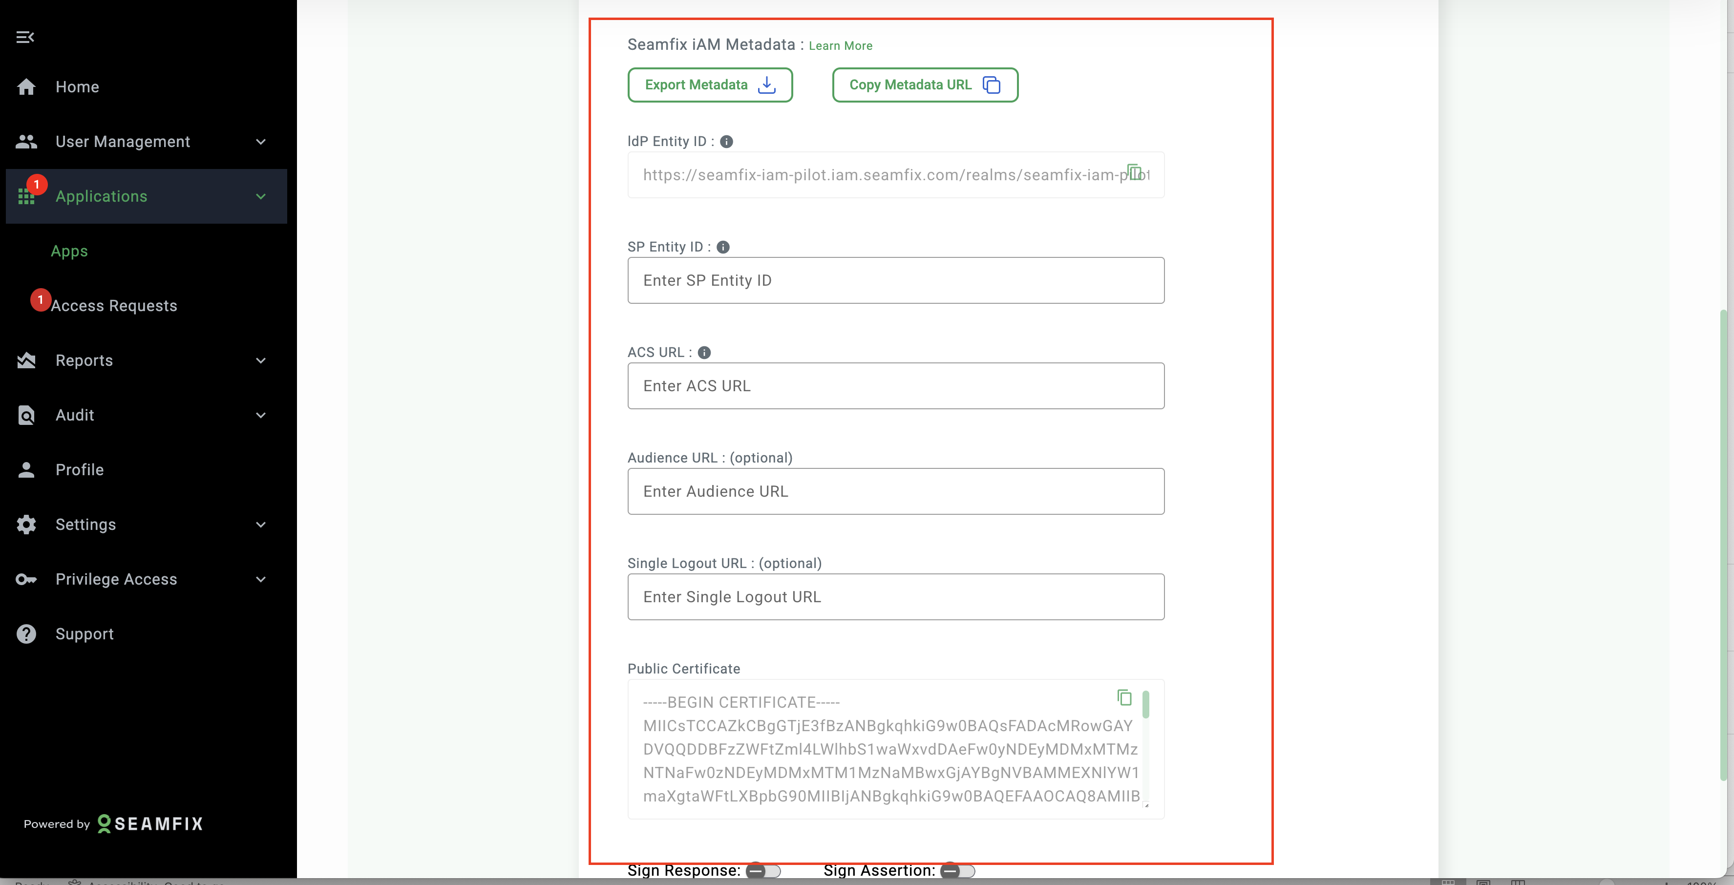Collapse the sidebar hamburger menu icon

(25, 37)
